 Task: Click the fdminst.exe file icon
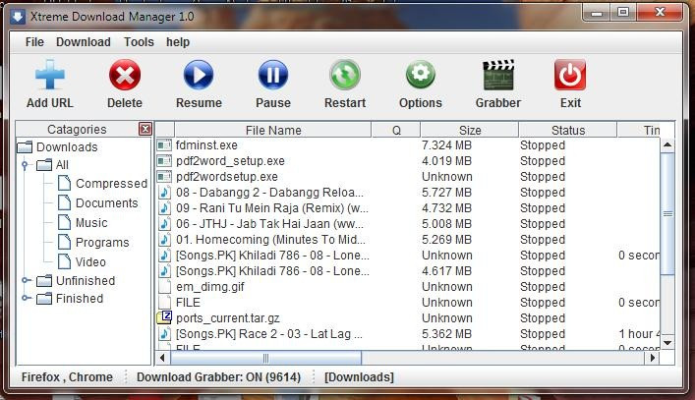(x=164, y=144)
